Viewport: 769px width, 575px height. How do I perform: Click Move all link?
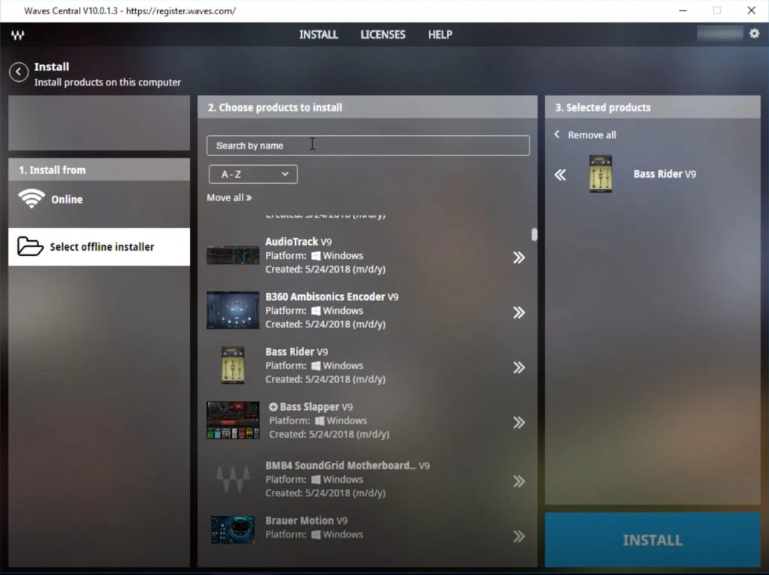229,197
